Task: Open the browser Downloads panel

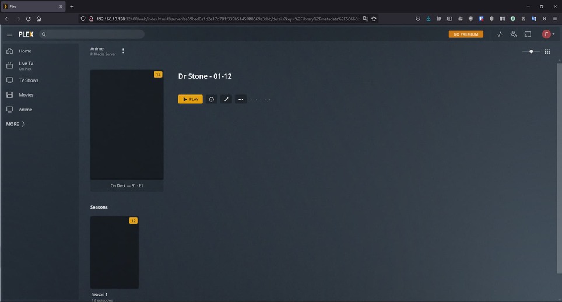Action: pyautogui.click(x=428, y=19)
